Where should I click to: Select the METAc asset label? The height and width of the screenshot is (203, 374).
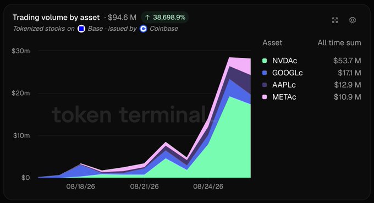click(284, 97)
